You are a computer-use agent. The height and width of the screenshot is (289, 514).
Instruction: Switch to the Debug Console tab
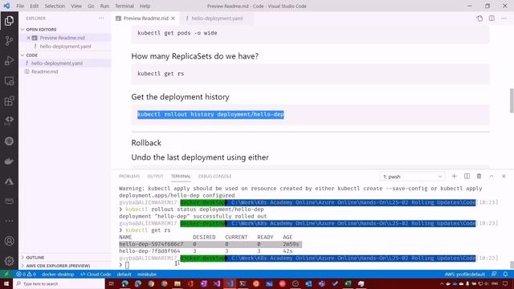pos(214,177)
